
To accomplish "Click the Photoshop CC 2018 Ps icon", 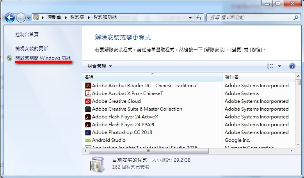I will tap(88, 132).
